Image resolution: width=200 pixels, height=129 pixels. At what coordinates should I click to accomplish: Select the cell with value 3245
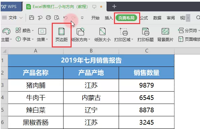pyautogui.click(x=147, y=122)
